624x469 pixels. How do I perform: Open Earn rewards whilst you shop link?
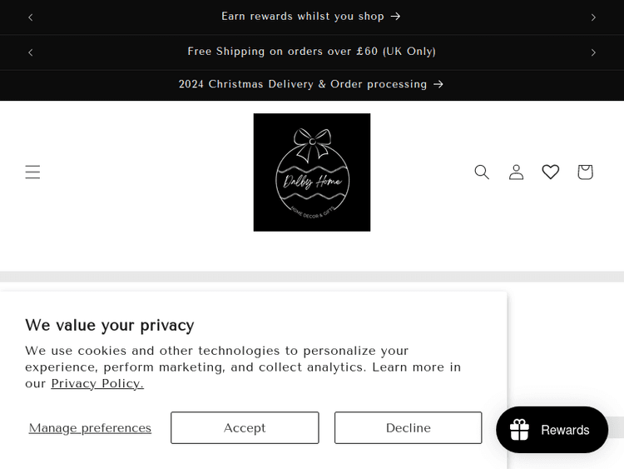point(303,16)
